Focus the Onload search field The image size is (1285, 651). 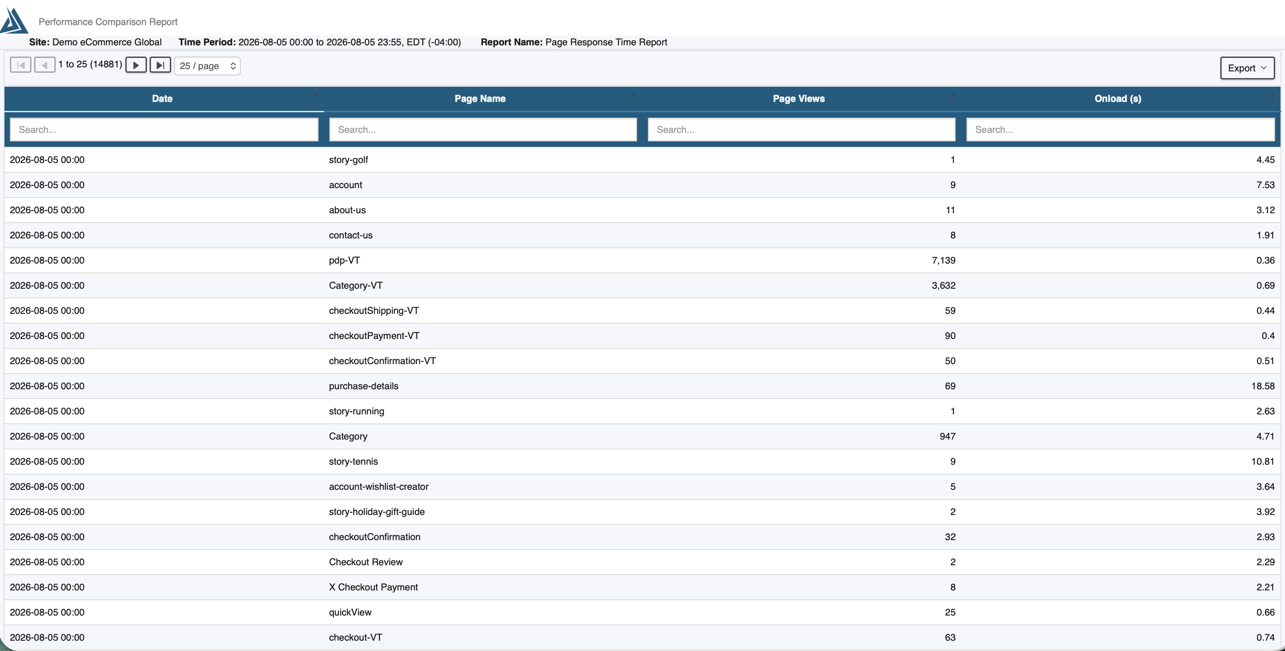pos(1121,130)
